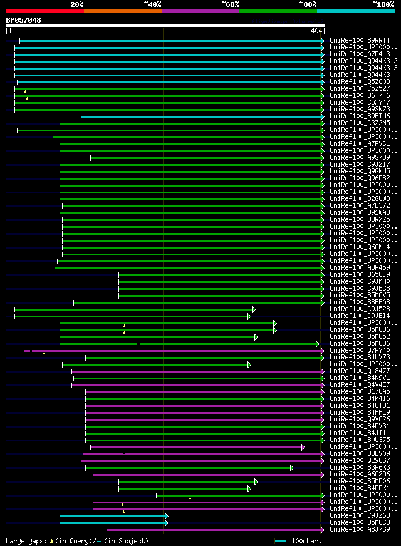Open hit UniRef100_Q29CG7
Image resolution: width=401 pixels, height=546 pixels.
pyautogui.click(x=360, y=461)
